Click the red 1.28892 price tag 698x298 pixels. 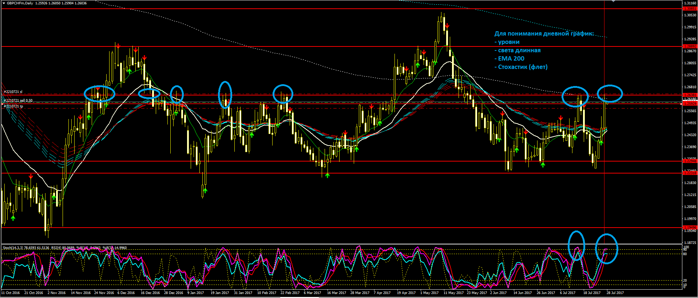point(690,46)
